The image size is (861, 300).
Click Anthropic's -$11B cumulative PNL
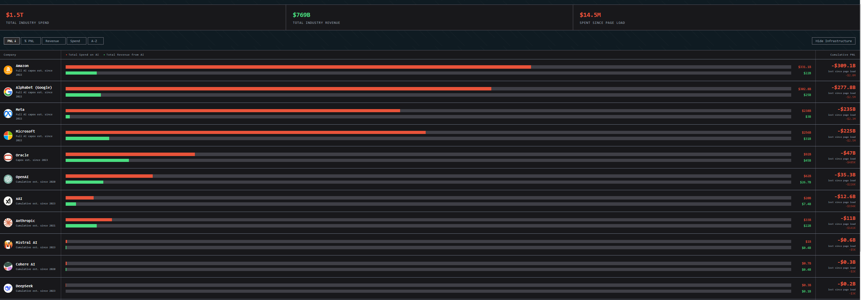tap(848, 218)
